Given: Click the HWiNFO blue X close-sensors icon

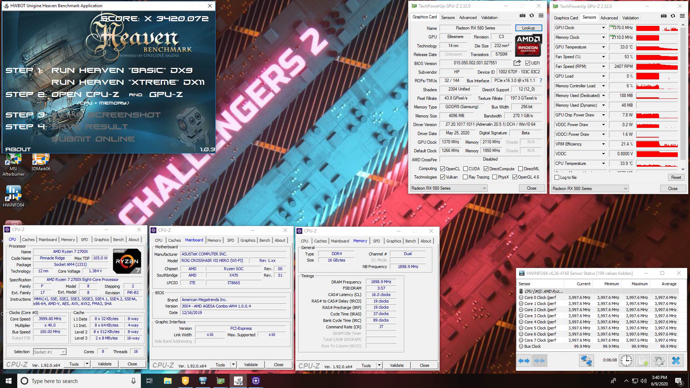Looking at the screenshot, I should pos(676,360).
